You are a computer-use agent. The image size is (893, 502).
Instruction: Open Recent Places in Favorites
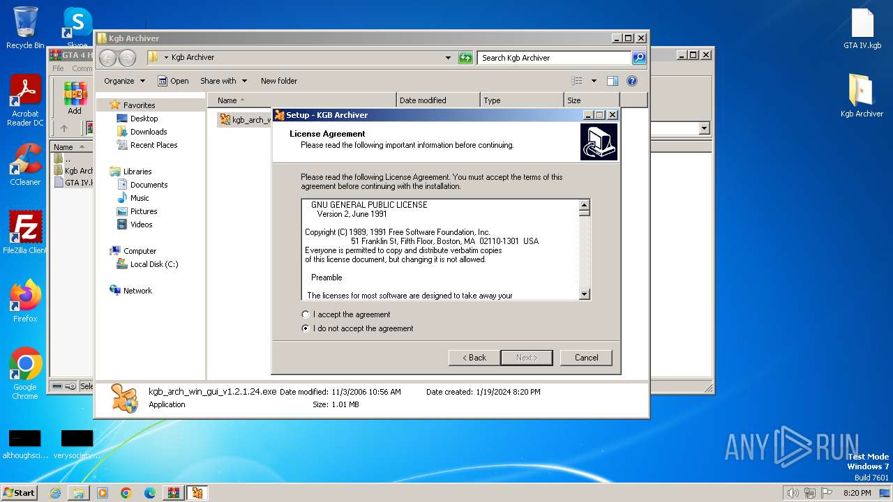click(153, 145)
